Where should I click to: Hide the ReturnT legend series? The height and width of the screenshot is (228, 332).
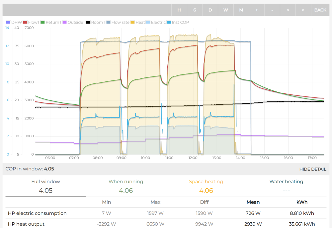tap(50, 23)
